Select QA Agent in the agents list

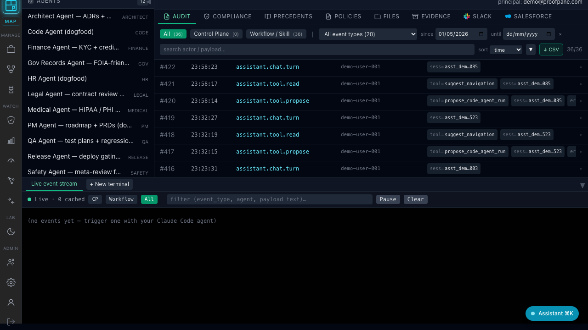click(x=88, y=141)
